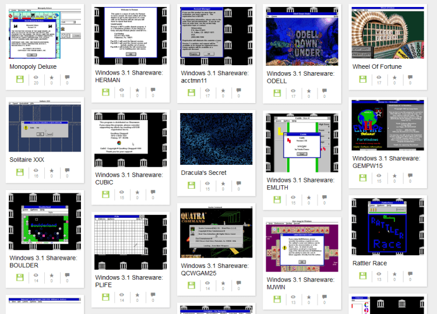Click the Windows 3.1 Shareware: EMLITH title
Viewport: 437px width, 314px height.
[301, 184]
